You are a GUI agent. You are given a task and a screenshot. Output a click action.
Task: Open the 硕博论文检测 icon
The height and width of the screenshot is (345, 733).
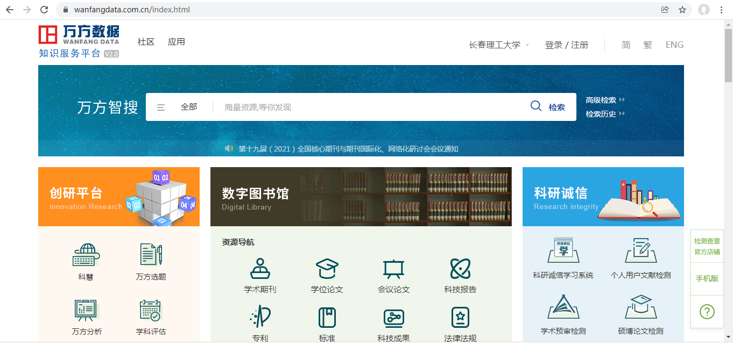[x=640, y=307]
